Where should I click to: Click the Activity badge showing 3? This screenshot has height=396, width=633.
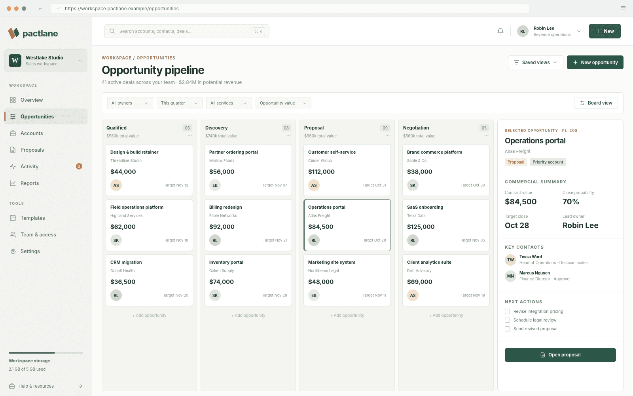coord(79,166)
